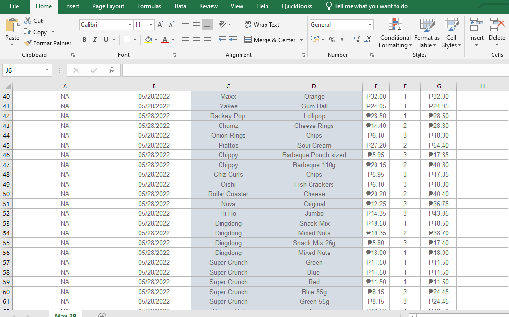
Task: Bottom align cell content
Action: click(x=207, y=24)
